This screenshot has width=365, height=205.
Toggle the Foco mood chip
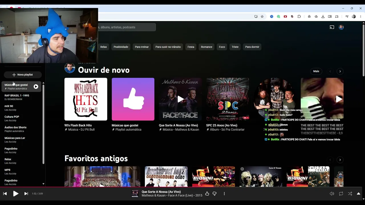tap(222, 47)
